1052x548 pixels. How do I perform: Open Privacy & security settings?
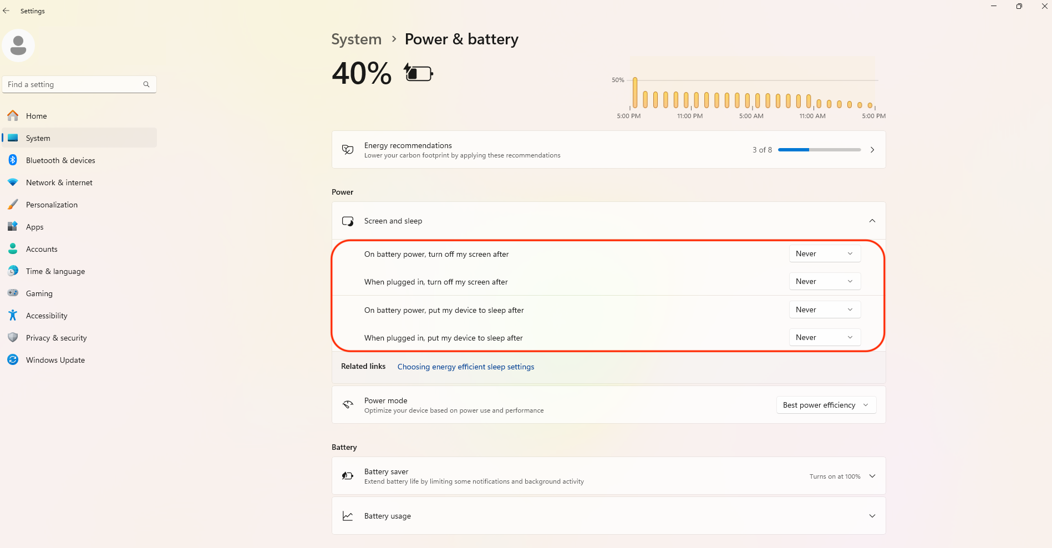click(79, 338)
